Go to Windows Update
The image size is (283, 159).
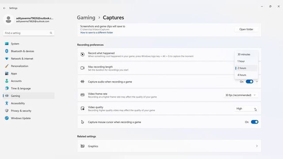(29, 118)
